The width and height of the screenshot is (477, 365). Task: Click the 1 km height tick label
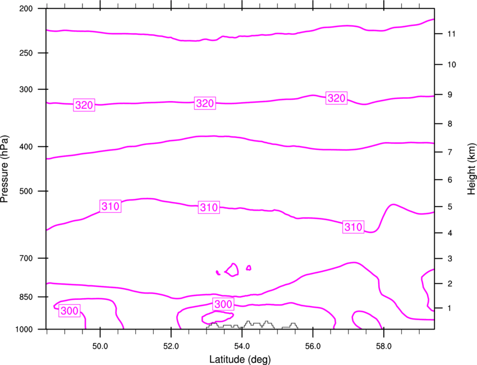pos(450,308)
